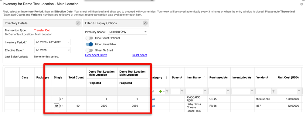Toggle Hide Count Optional switch

(x=89, y=38)
